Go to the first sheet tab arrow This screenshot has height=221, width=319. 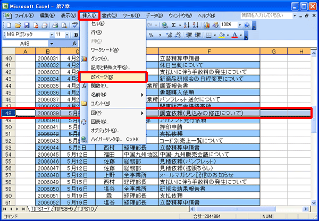pyautogui.click(x=5, y=209)
